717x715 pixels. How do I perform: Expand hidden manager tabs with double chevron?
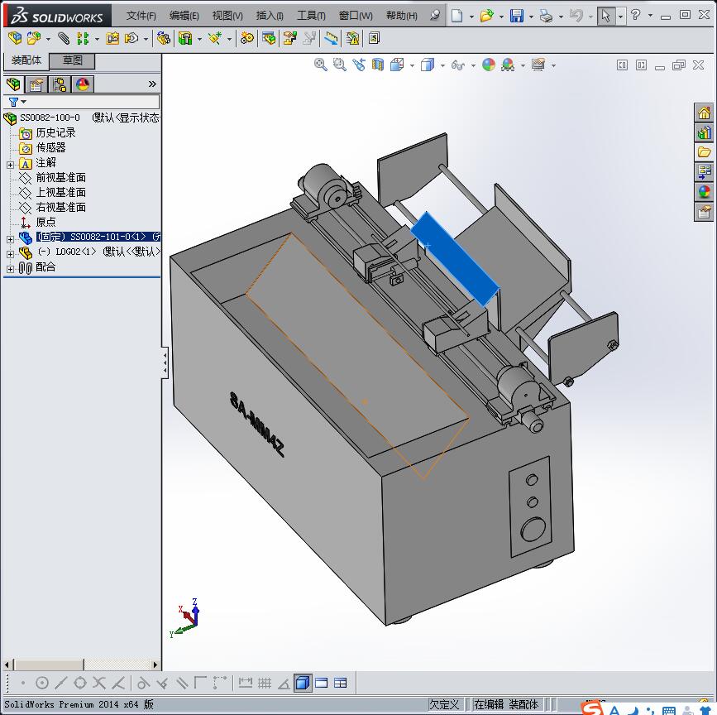click(152, 84)
